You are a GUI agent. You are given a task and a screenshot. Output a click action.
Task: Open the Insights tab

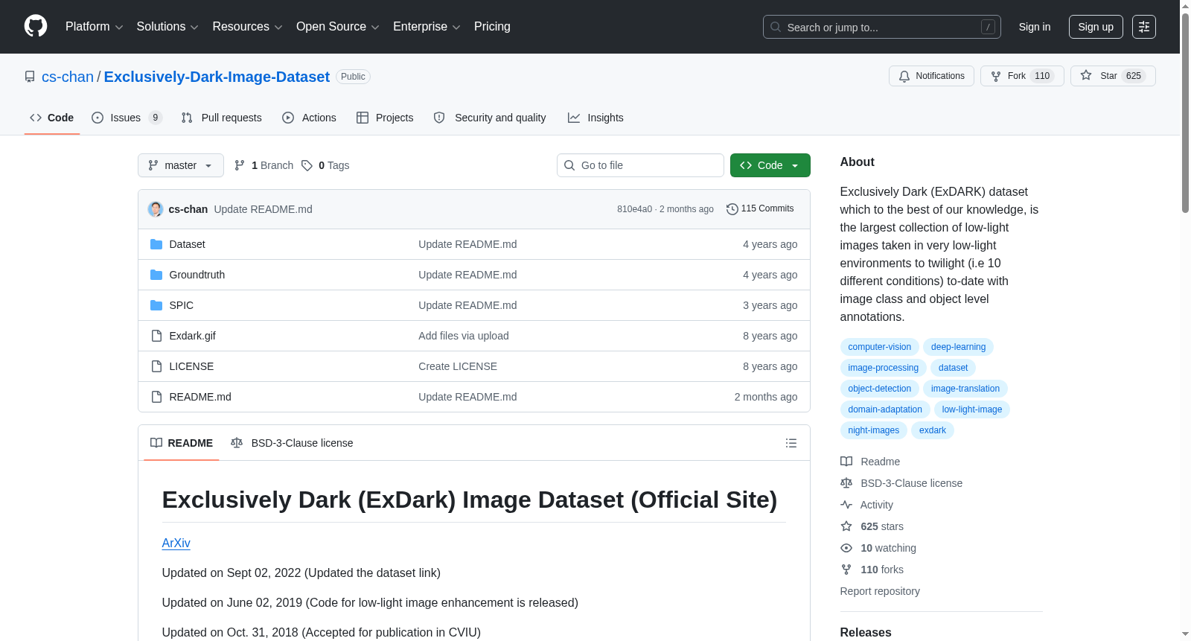(595, 118)
